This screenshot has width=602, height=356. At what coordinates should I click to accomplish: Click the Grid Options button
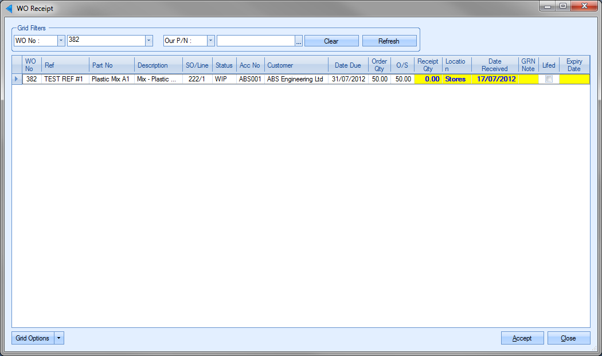coord(33,338)
